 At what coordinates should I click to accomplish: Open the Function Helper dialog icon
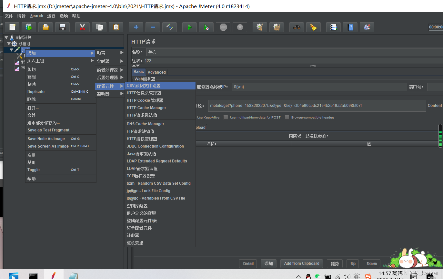pyautogui.click(x=334, y=27)
